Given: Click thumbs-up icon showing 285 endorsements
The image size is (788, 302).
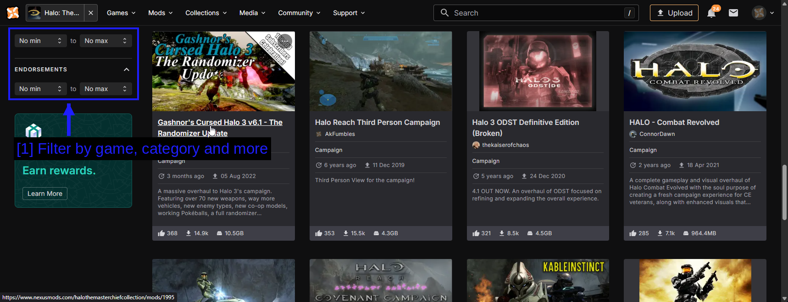Looking at the screenshot, I should coord(633,233).
